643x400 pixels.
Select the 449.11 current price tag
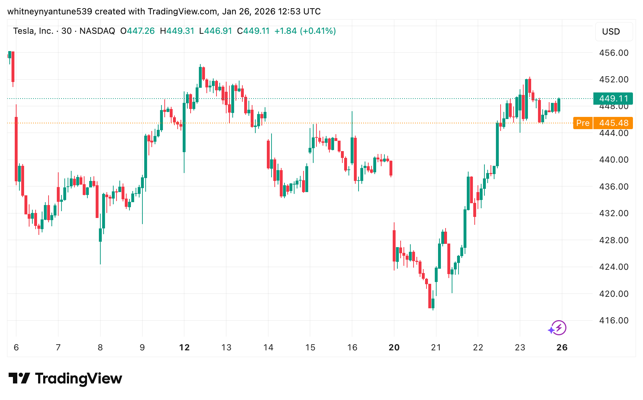(613, 99)
